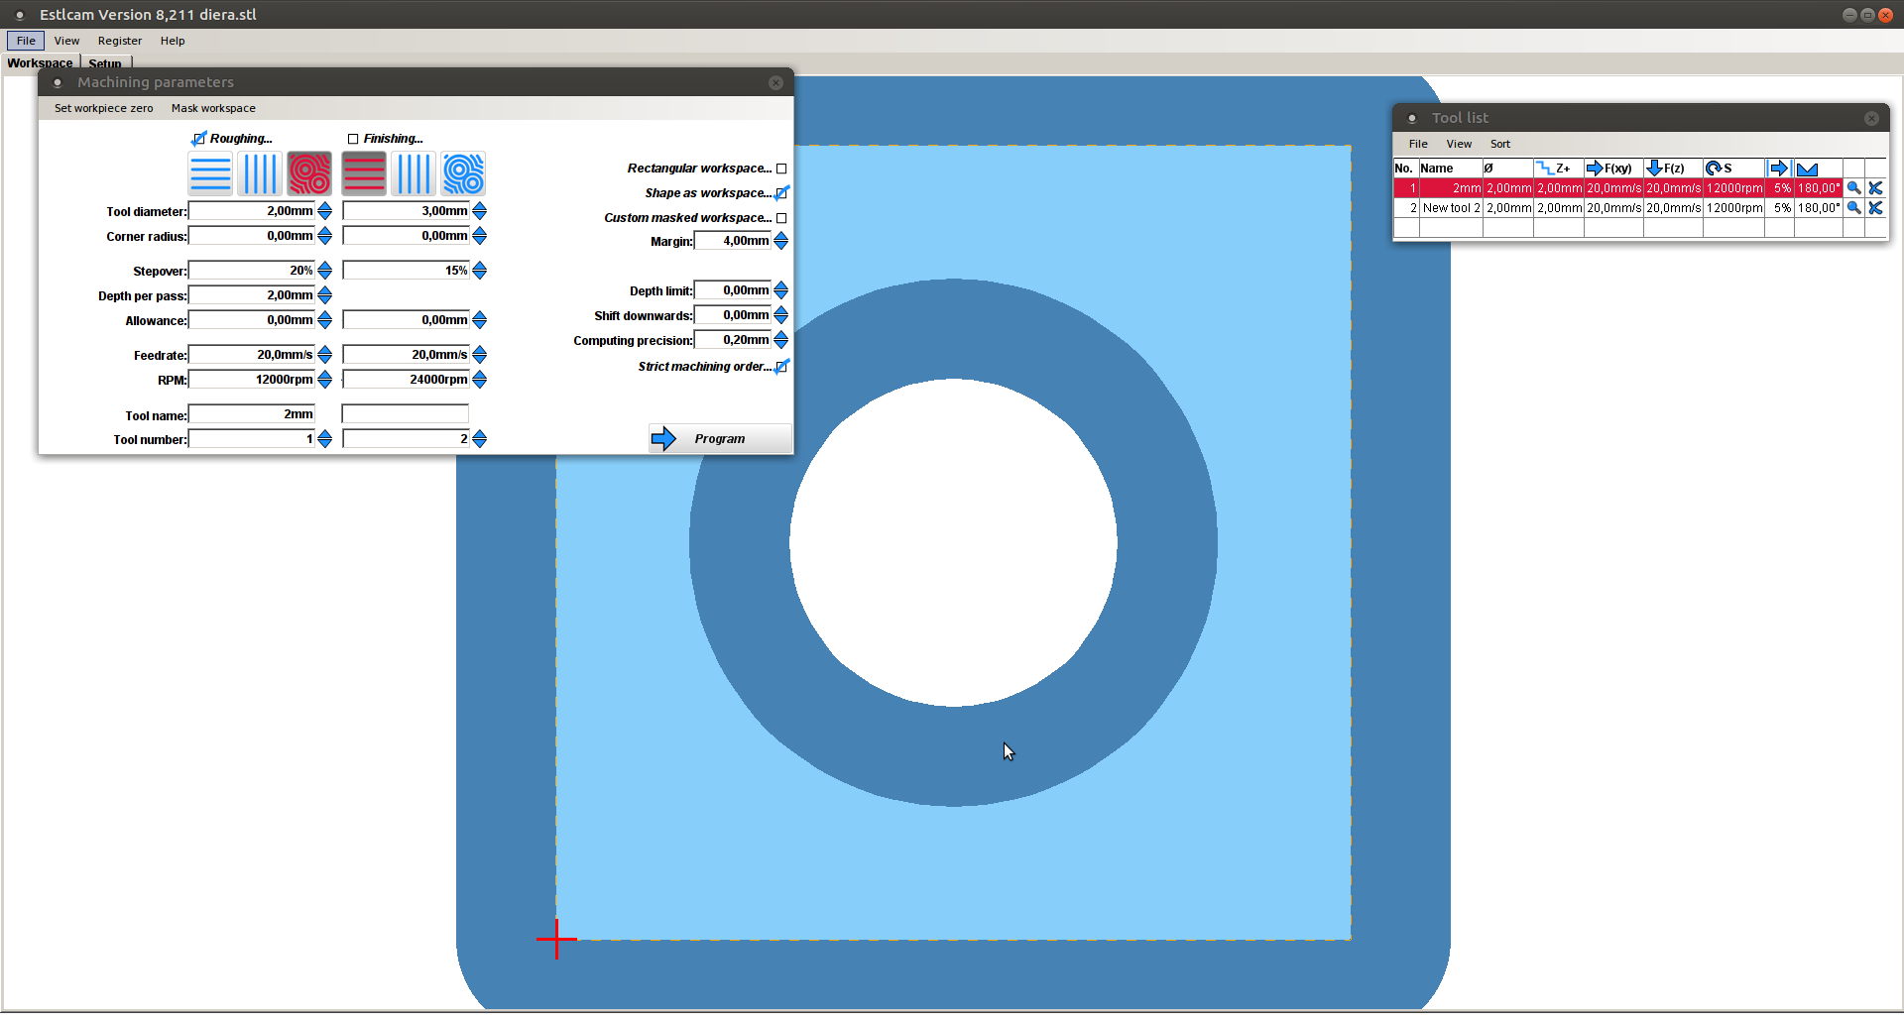Enable the Finishing checkbox
This screenshot has width=1904, height=1023.
(x=353, y=139)
